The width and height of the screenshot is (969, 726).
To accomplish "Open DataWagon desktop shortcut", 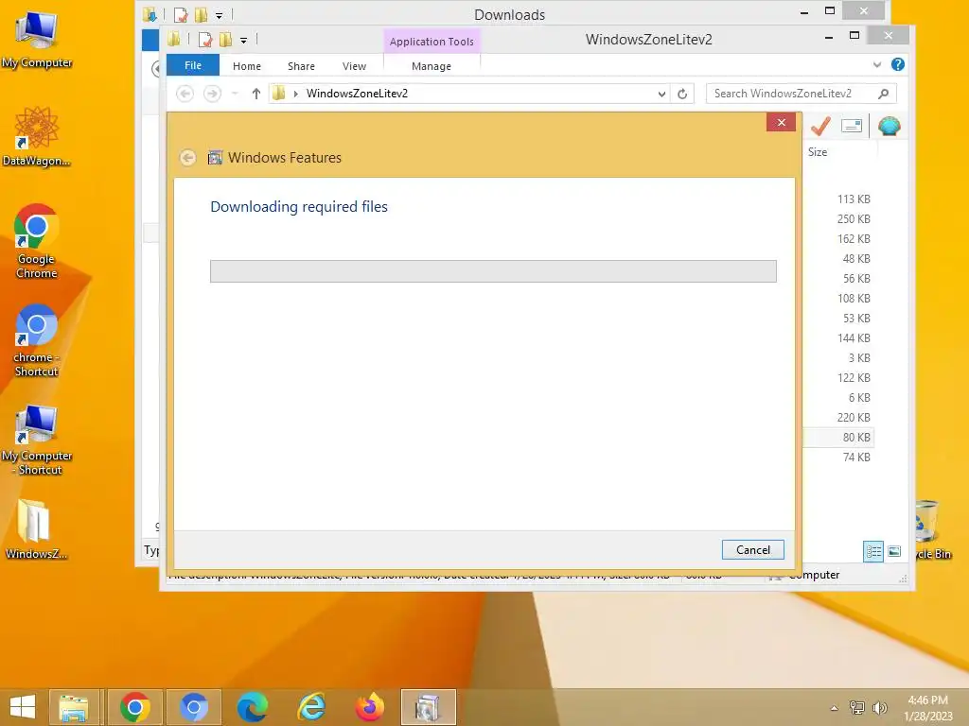I will pyautogui.click(x=37, y=136).
